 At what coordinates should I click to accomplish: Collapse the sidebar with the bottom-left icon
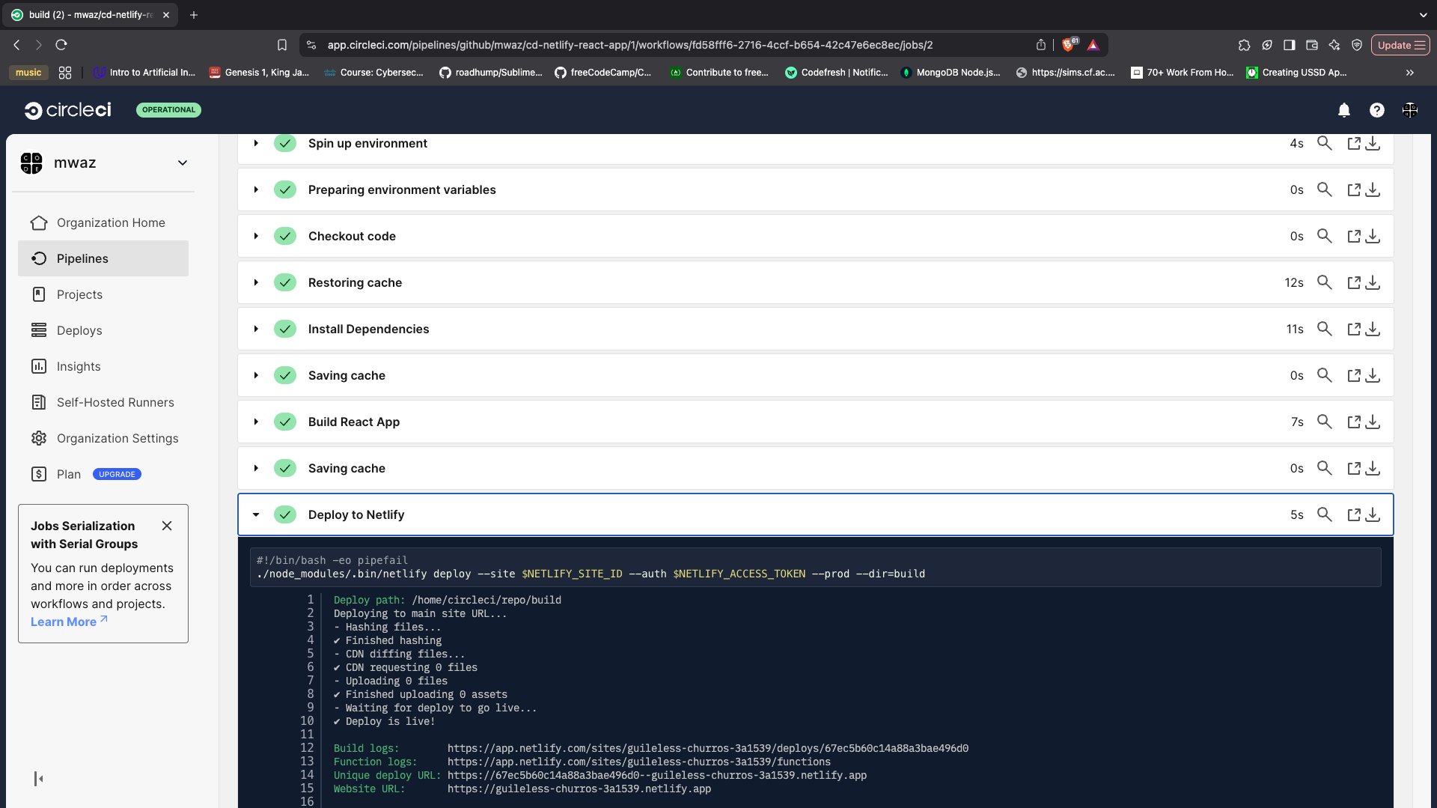(38, 779)
